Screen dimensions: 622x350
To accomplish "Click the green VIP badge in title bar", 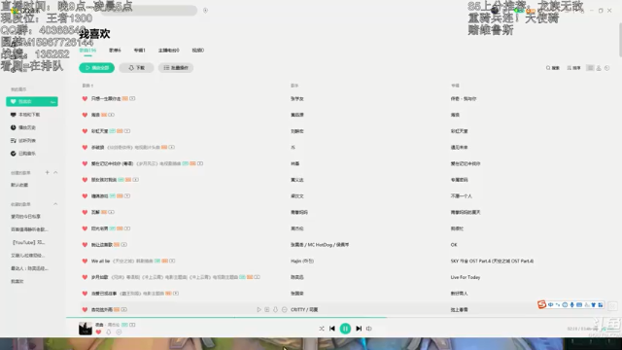I will [518, 11].
